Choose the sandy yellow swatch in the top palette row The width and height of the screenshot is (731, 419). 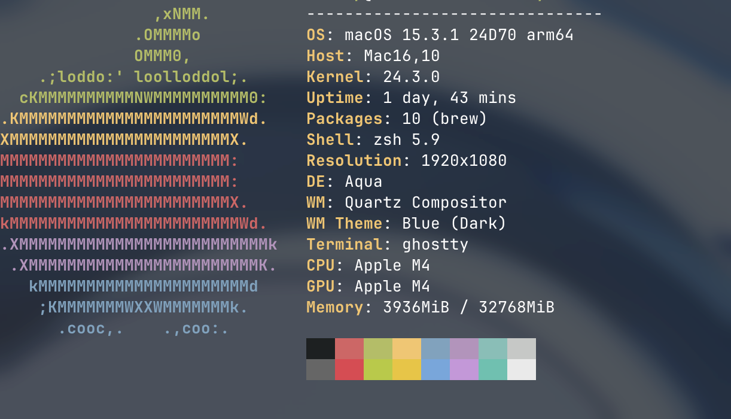point(407,348)
